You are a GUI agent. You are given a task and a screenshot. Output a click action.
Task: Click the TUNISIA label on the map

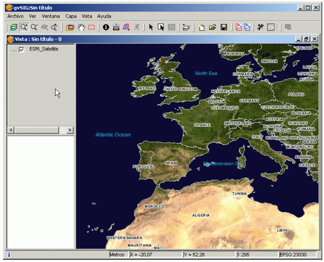(239, 193)
